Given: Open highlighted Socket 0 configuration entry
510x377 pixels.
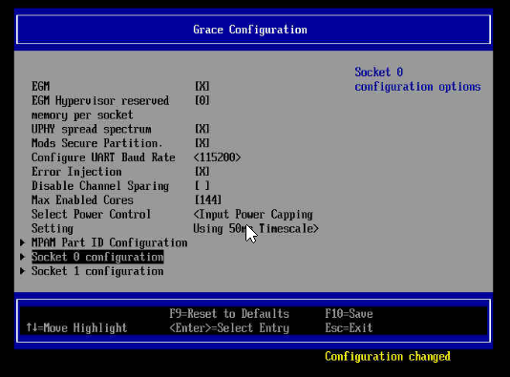Looking at the screenshot, I should point(97,257).
